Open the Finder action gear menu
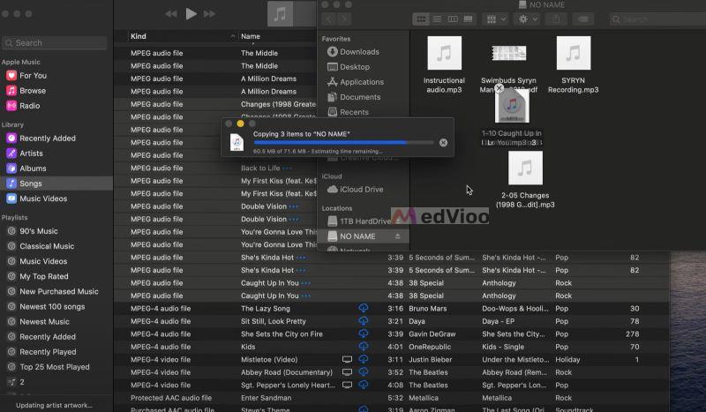706x412 pixels. pos(528,19)
